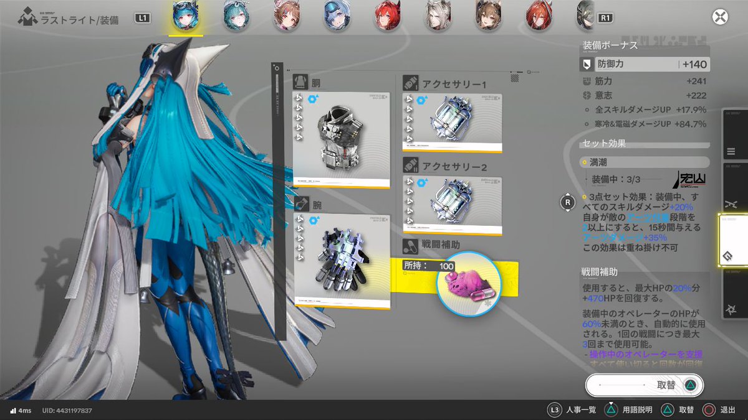Screen dimensions: 748x420
Task: Click the アクセサリー2 slot type icon
Action: (410, 166)
